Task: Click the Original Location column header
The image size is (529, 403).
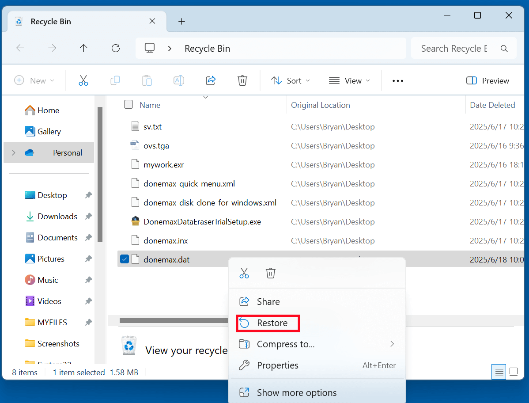Action: point(321,105)
